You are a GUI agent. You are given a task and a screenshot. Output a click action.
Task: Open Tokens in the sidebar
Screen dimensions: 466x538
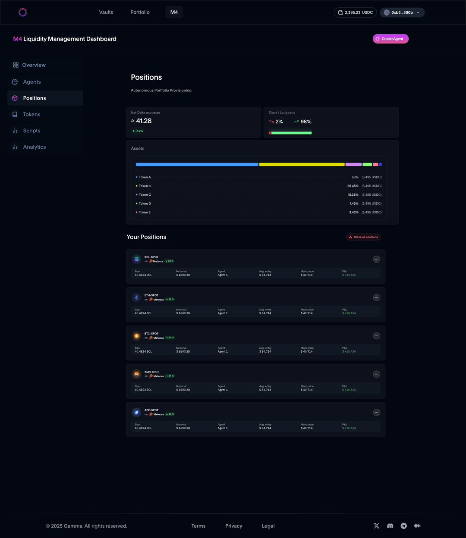45,114
